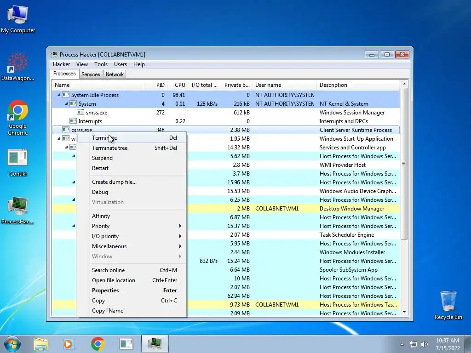
Task: Click Chrome icon in the taskbar
Action: tap(98, 344)
